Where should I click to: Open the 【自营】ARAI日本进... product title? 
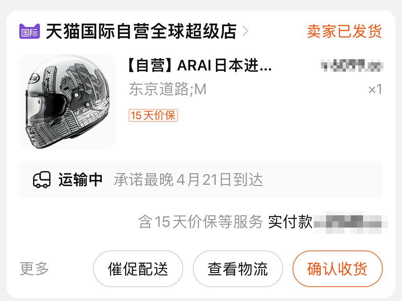pos(199,65)
